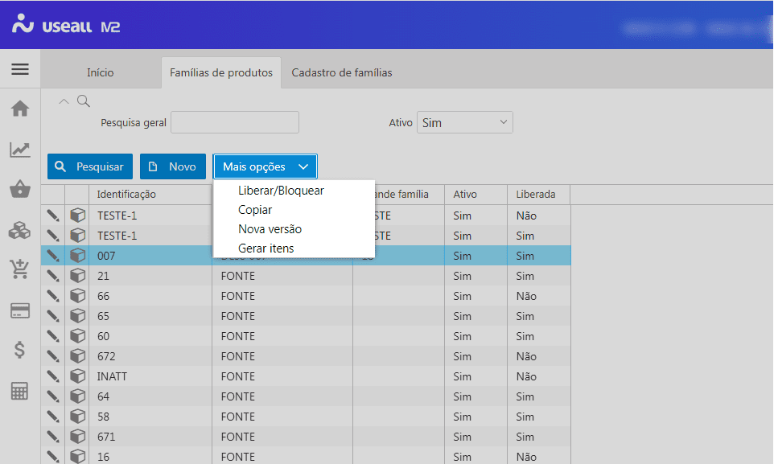Click the box icon for row INATT
The width and height of the screenshot is (774, 464).
(x=77, y=376)
